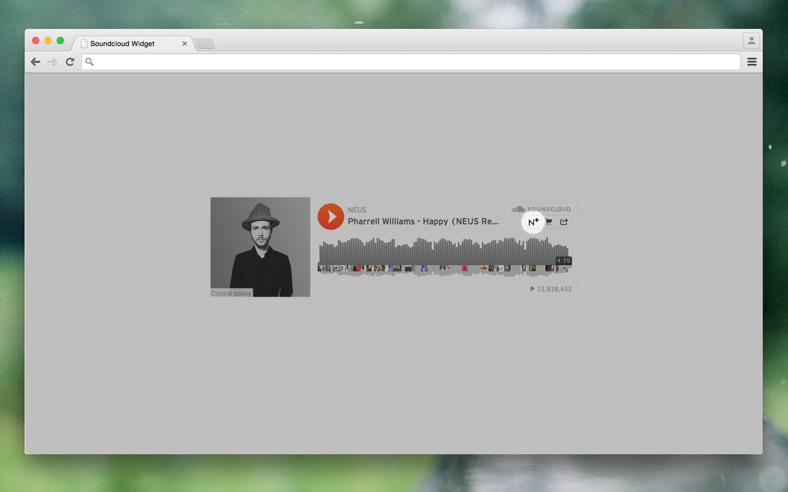Screen dimensions: 788x492
Task: Open a new browser tab
Action: [x=205, y=44]
